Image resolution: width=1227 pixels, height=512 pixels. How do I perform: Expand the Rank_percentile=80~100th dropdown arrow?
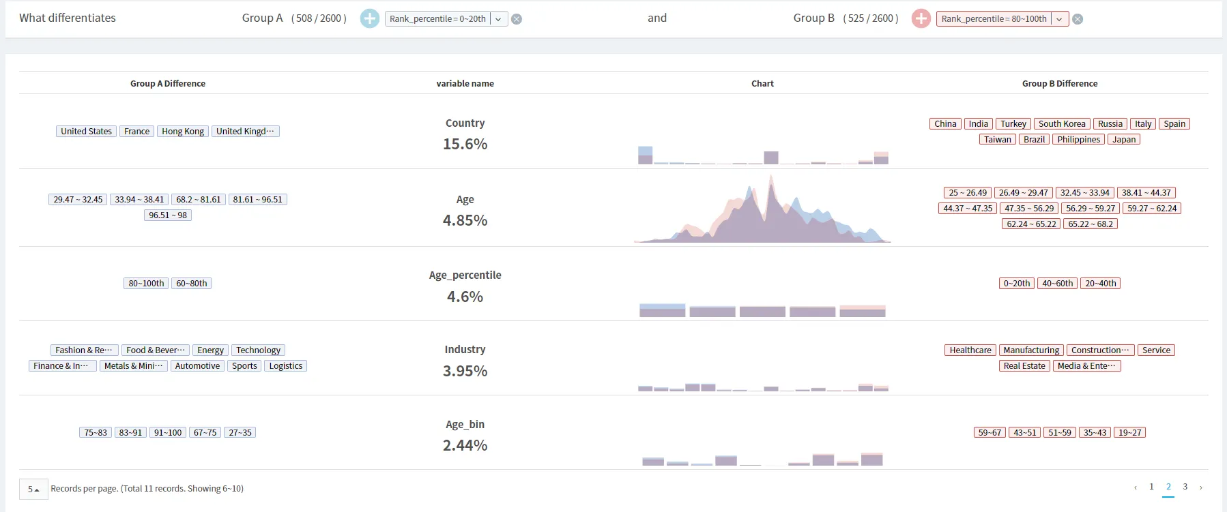click(1060, 19)
